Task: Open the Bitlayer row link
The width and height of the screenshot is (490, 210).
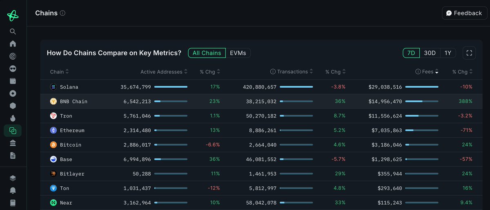Action: click(x=72, y=174)
